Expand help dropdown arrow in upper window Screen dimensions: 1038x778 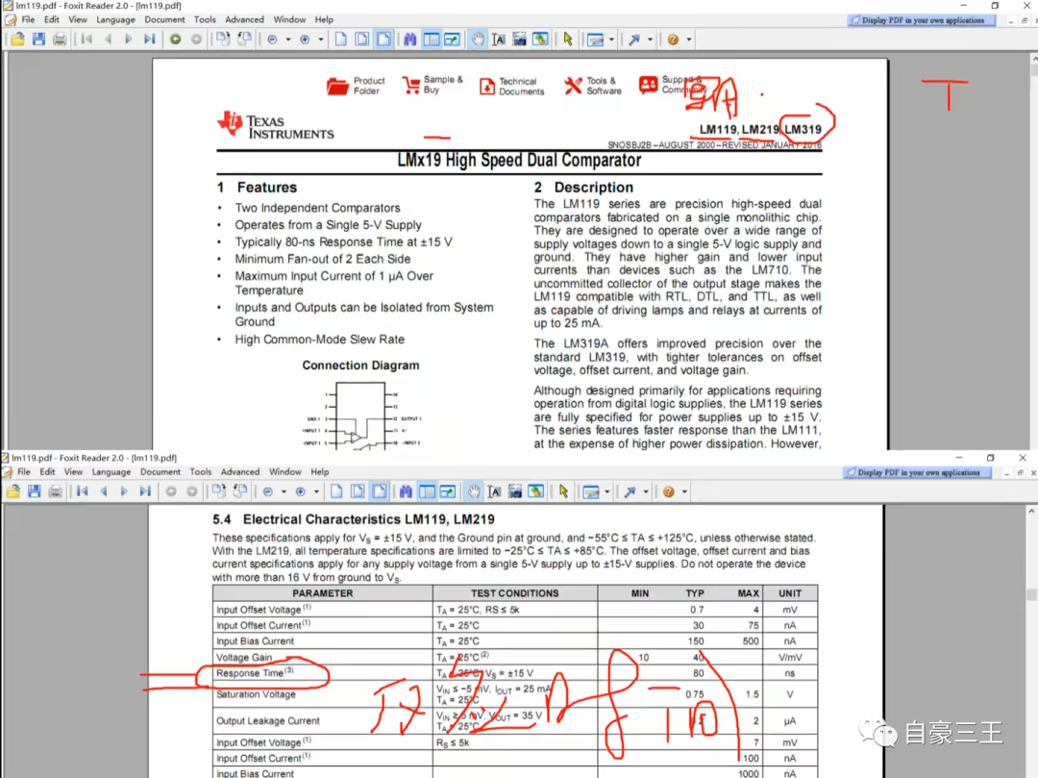(x=688, y=39)
